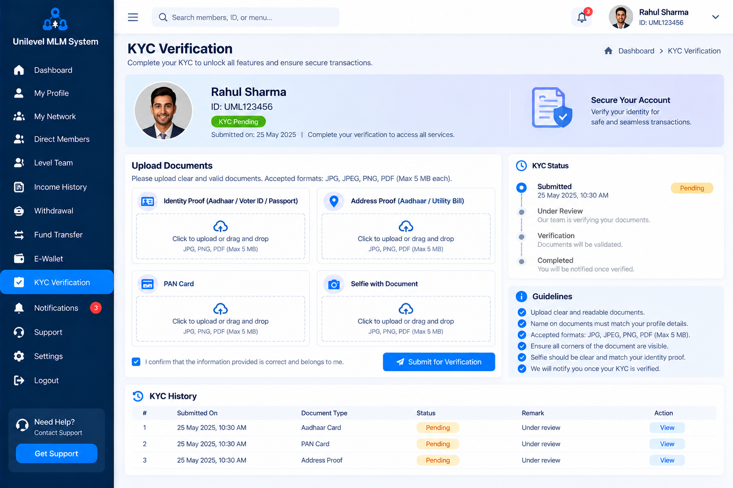
Task: Click the PAN Card card icon
Action: pos(147,284)
